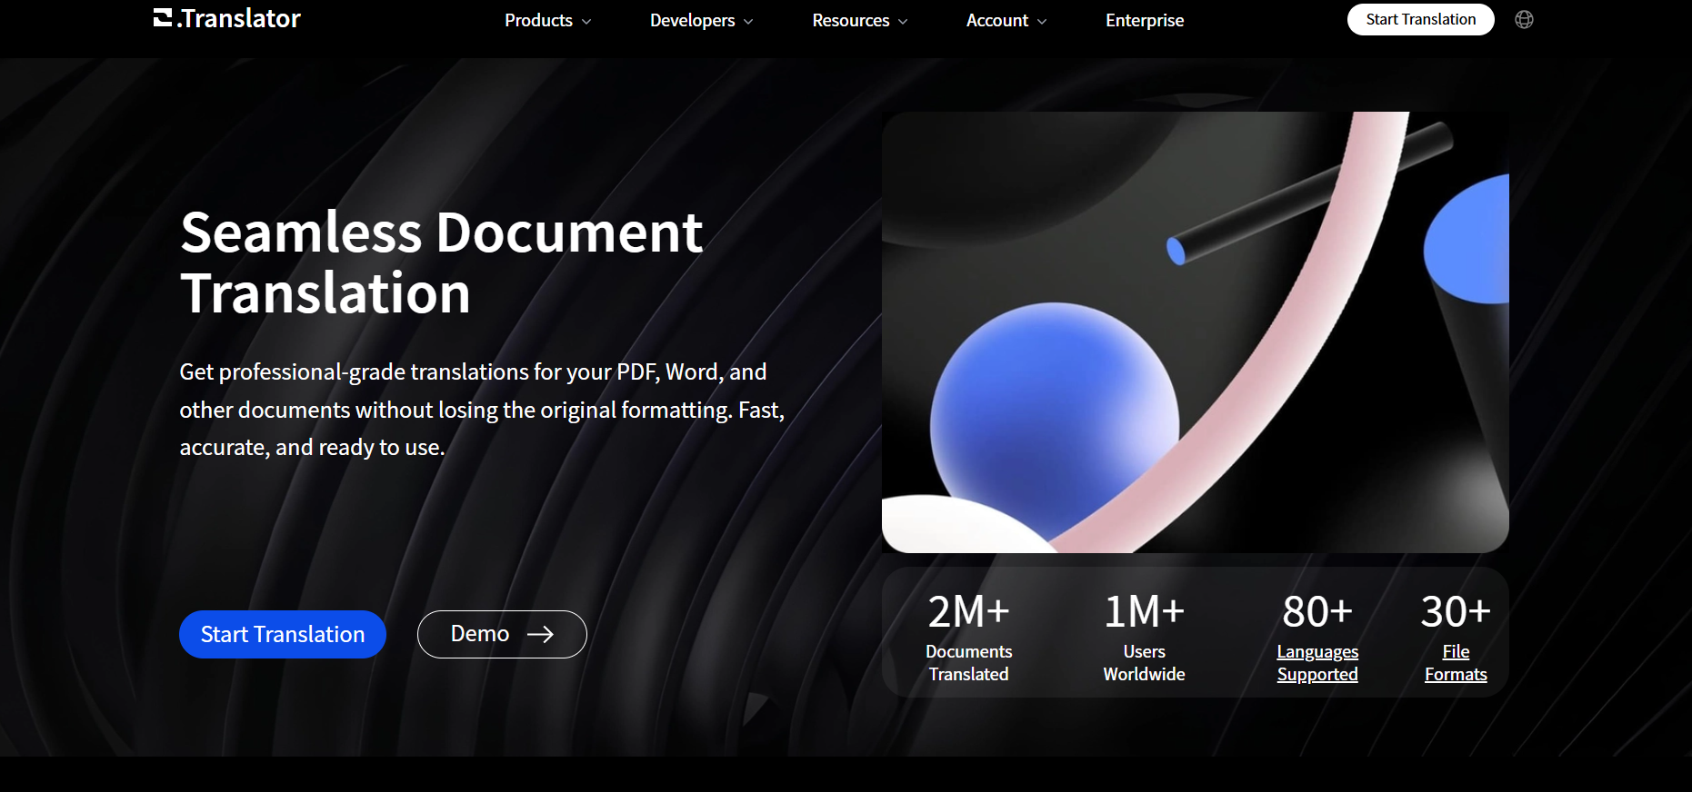Open the Account menu
The height and width of the screenshot is (792, 1692).
click(1006, 20)
